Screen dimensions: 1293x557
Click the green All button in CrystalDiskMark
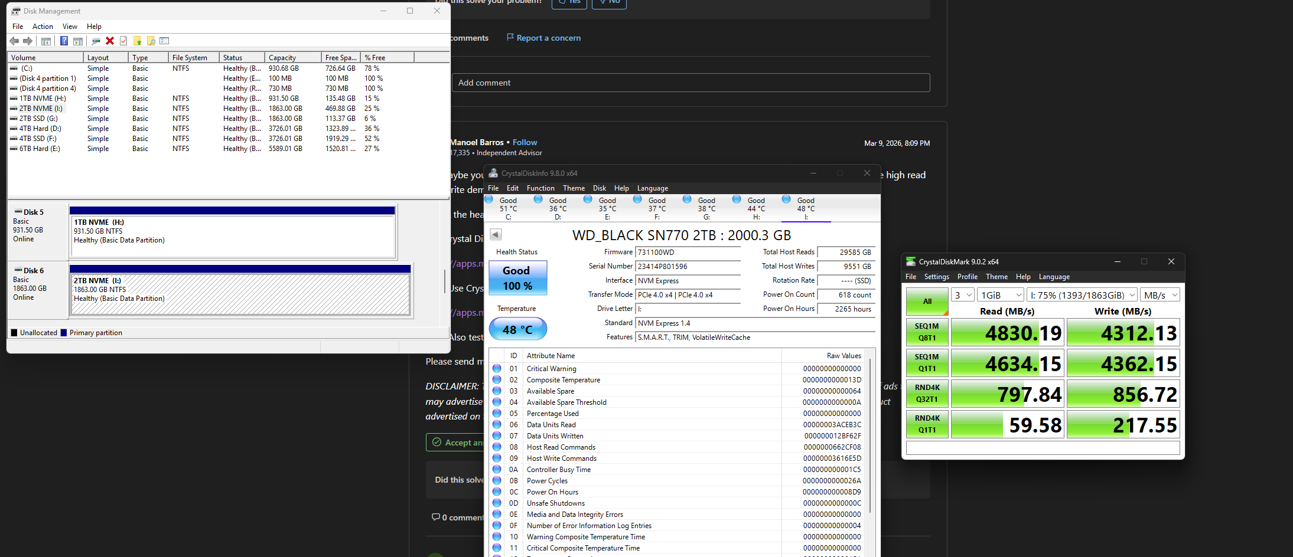pos(927,302)
